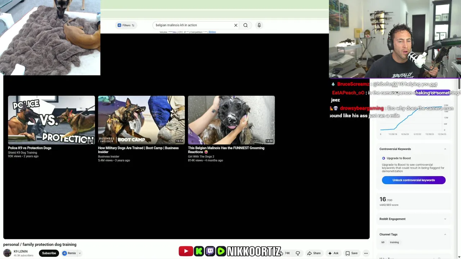The height and width of the screenshot is (259, 461).
Task: Click '814K views • 4 months ago' text
Action: (205, 160)
